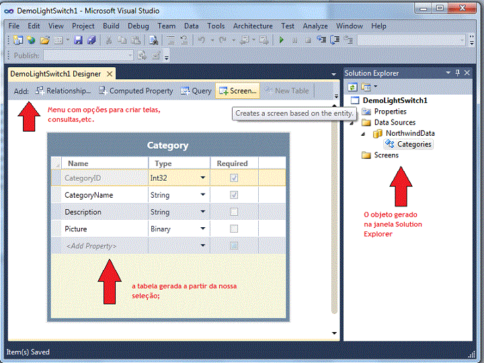Click the Save All icon
The height and width of the screenshot is (363, 484).
coord(91,40)
